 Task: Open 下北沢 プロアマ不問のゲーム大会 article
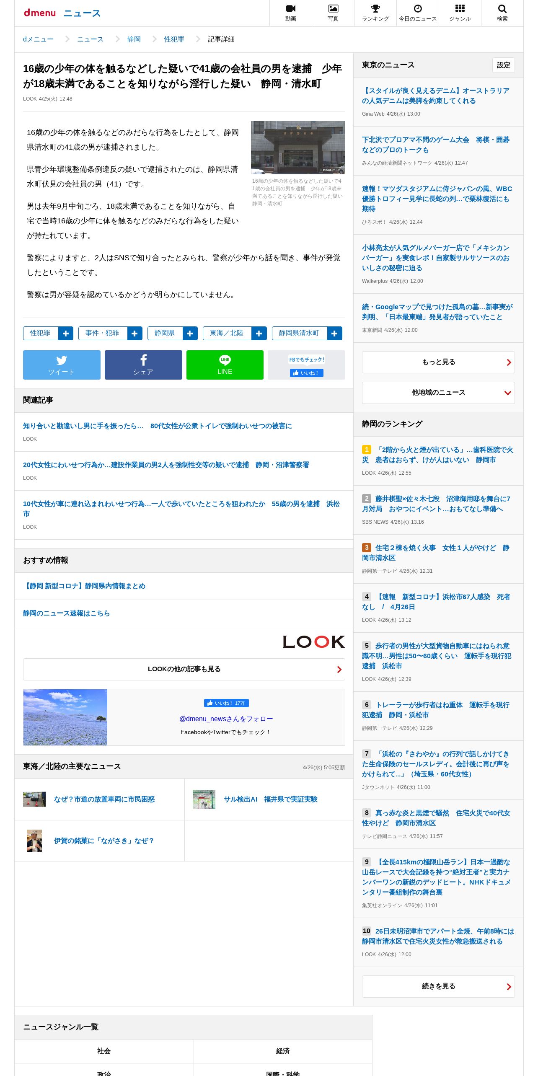436,145
